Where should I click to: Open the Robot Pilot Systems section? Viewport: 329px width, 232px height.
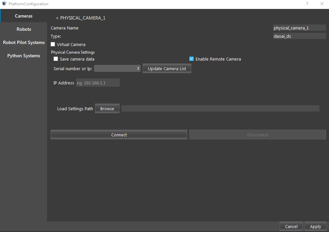[x=23, y=42]
